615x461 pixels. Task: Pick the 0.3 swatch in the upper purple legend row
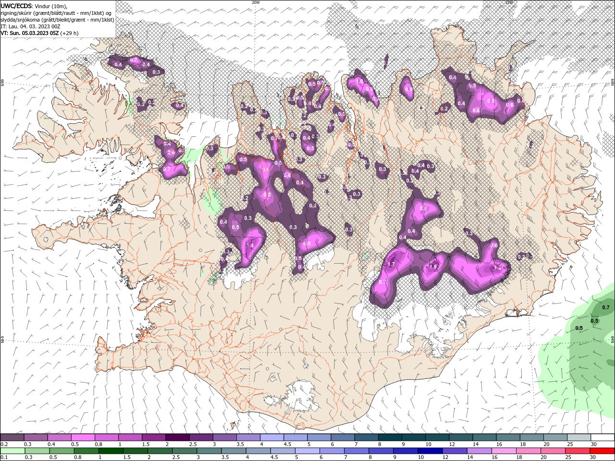point(36,437)
